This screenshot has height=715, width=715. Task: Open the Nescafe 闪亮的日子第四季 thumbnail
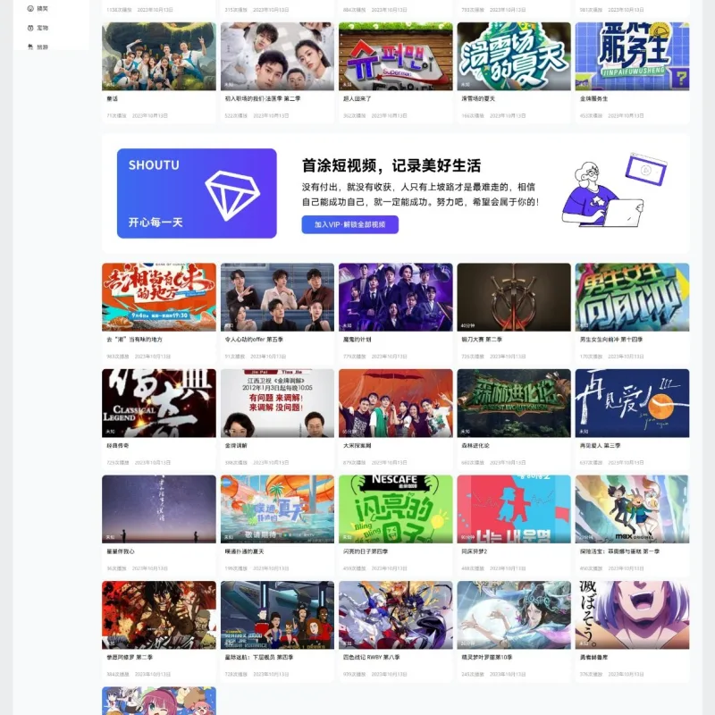[x=395, y=509]
